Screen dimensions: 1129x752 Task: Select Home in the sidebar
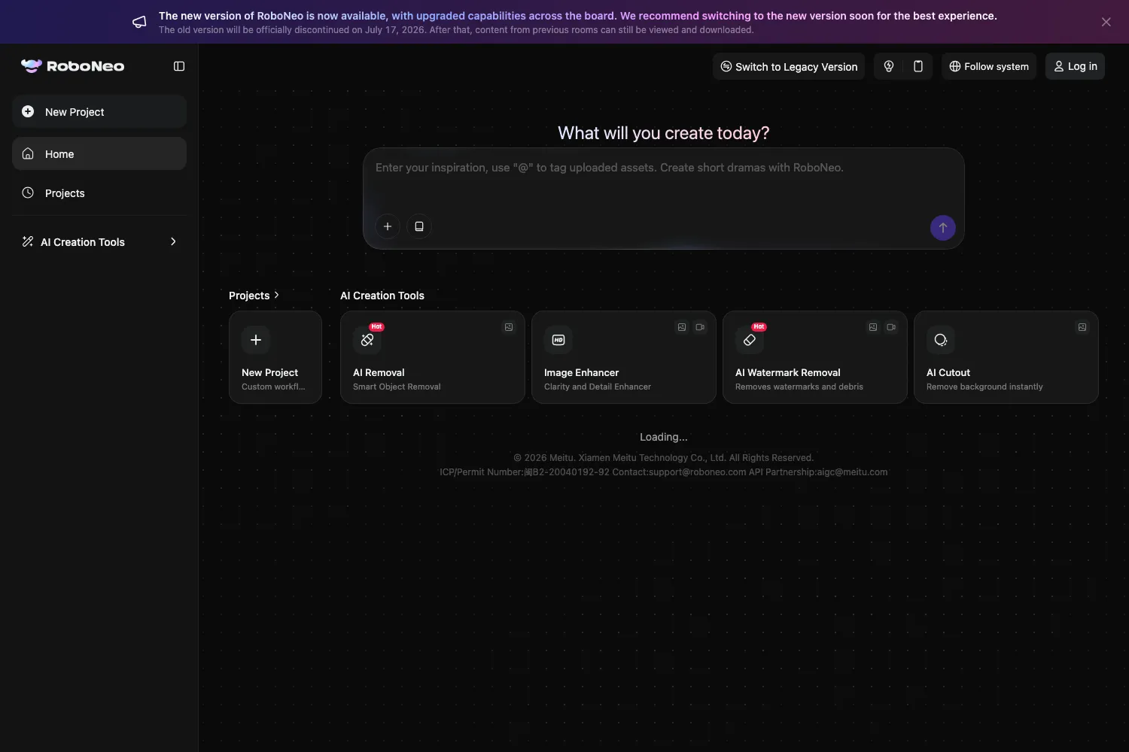click(99, 153)
